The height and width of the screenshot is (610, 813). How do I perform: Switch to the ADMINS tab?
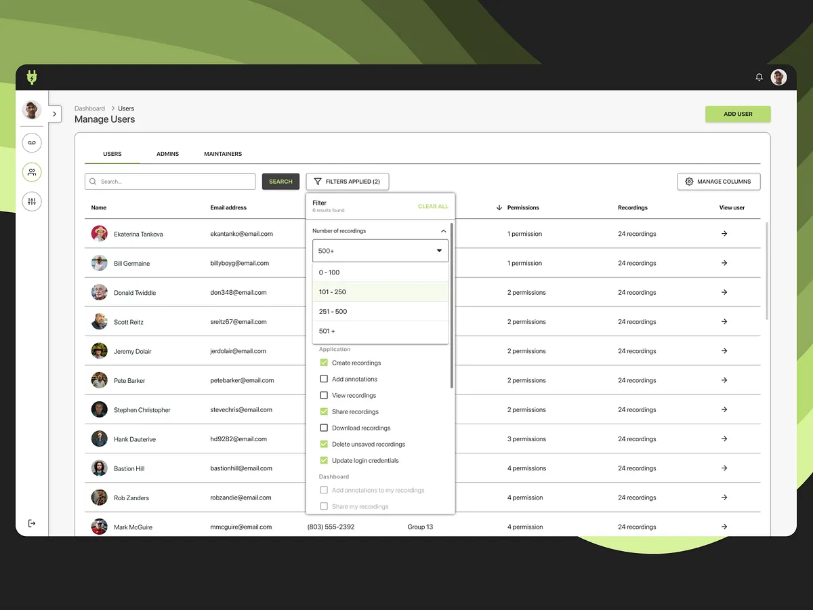click(167, 154)
